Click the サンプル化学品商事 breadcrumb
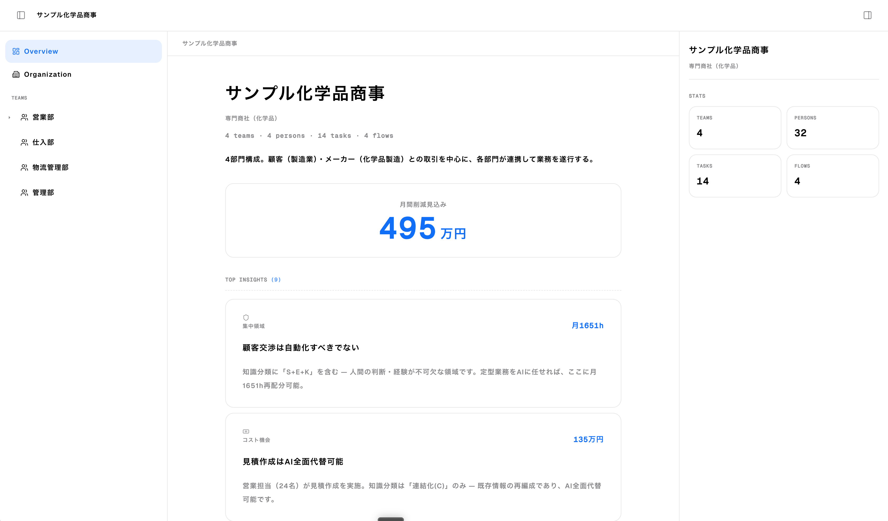 210,43
